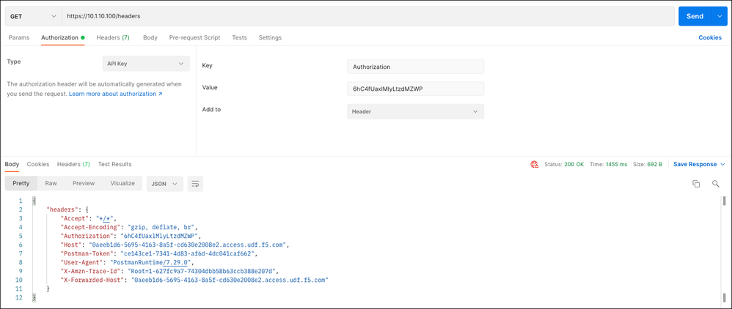The image size is (732, 309).
Task: Select the Raw response view
Action: [51, 183]
